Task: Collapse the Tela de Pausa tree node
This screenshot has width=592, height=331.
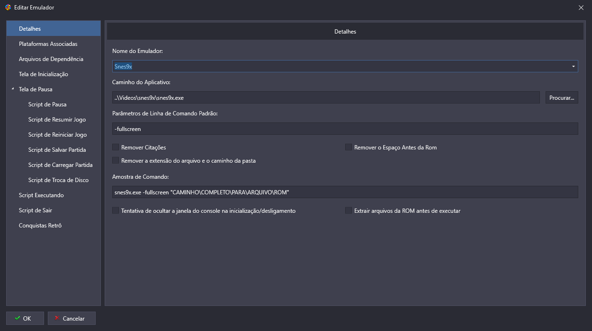Action: (x=13, y=89)
